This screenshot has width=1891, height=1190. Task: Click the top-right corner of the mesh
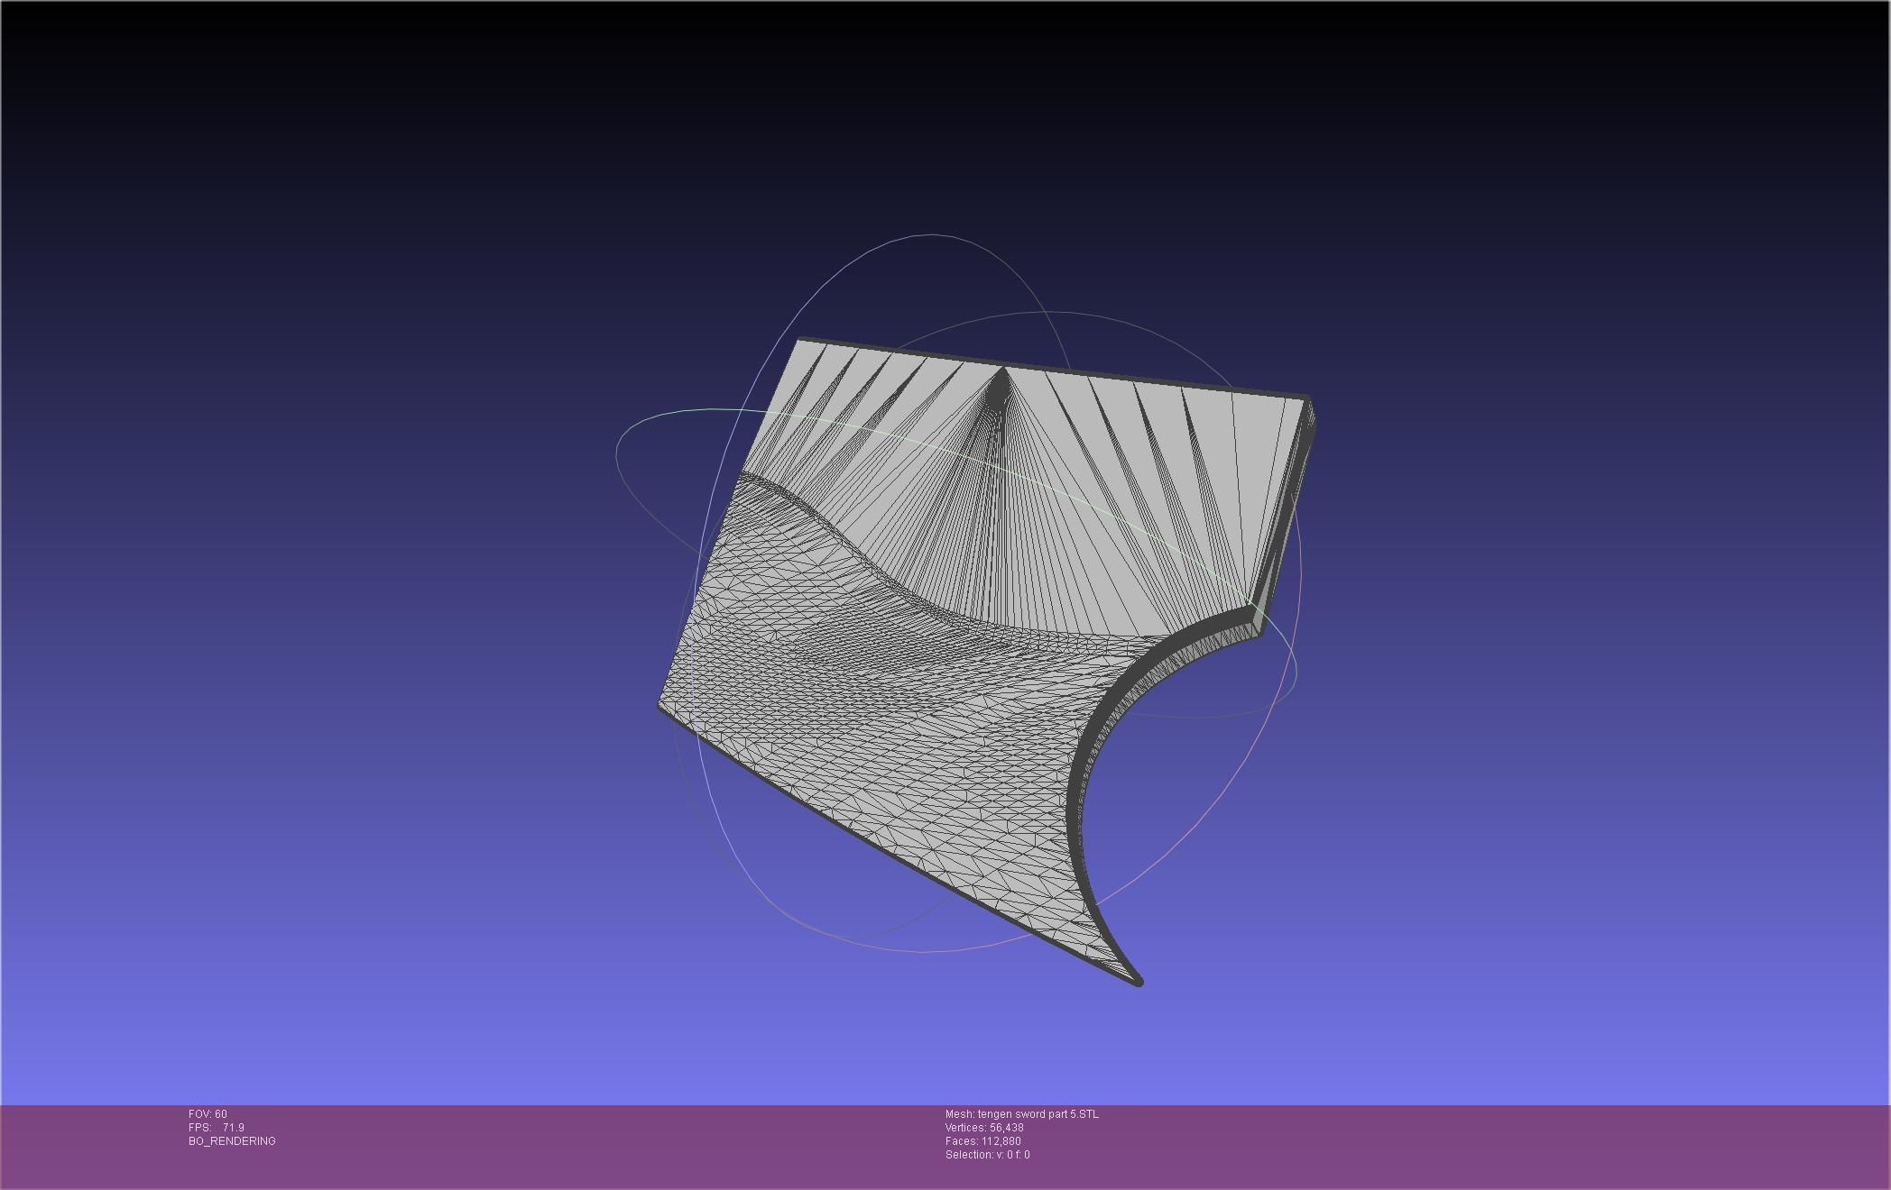1305,398
